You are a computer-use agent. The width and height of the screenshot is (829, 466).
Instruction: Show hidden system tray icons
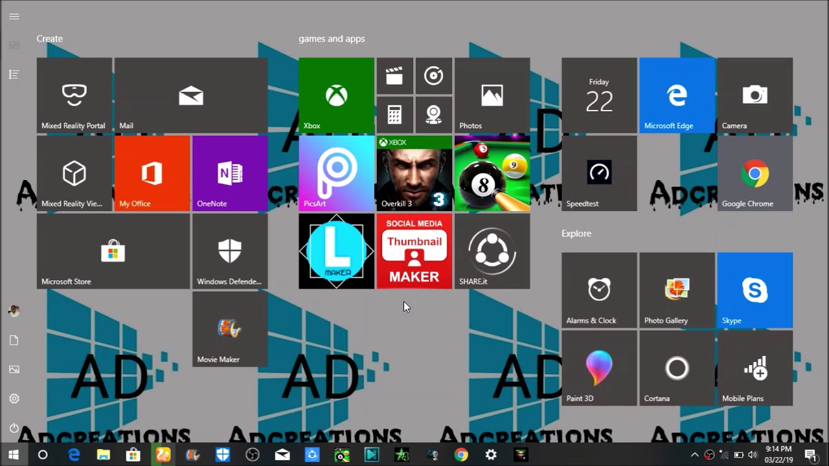[x=695, y=455]
